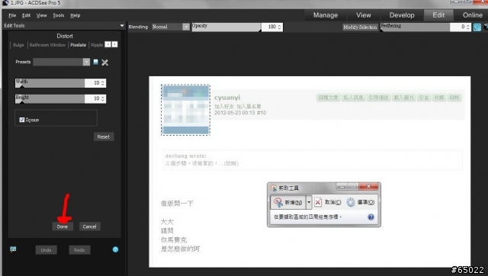Switch to Online mode tab
488x276 pixels.
[x=472, y=15]
